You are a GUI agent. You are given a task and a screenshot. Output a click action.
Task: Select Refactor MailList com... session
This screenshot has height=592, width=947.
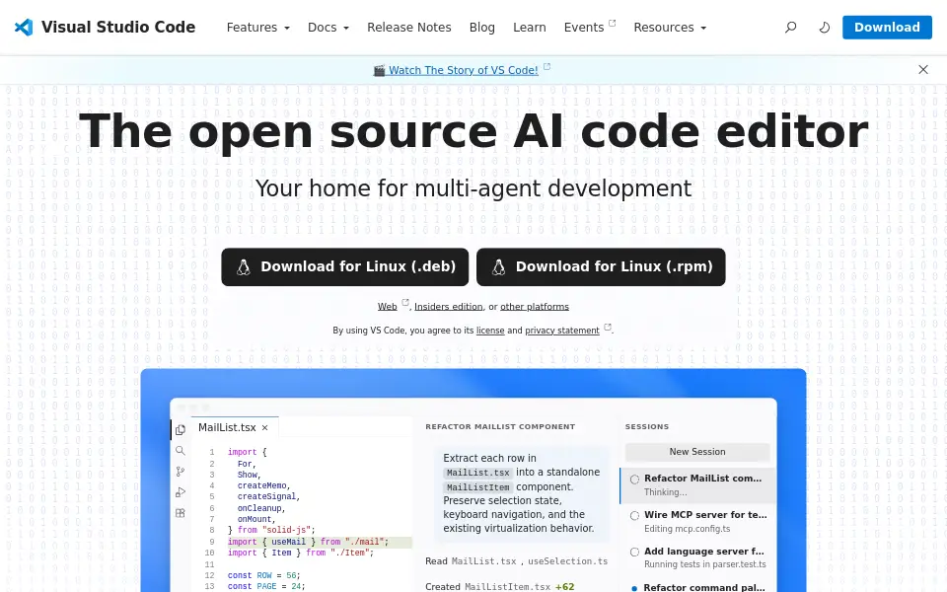[697, 485]
